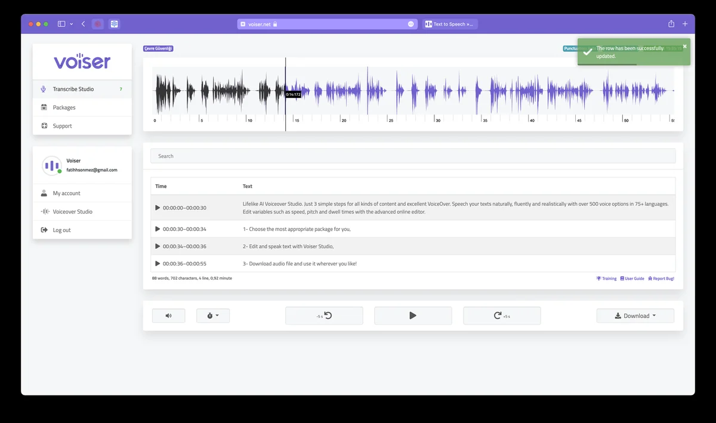
Task: Click the Log out arrow icon
Action: tap(44, 230)
